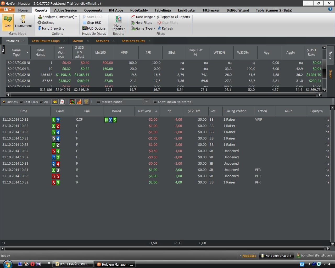
Task: Open HUD Options
Action: (x=94, y=29)
